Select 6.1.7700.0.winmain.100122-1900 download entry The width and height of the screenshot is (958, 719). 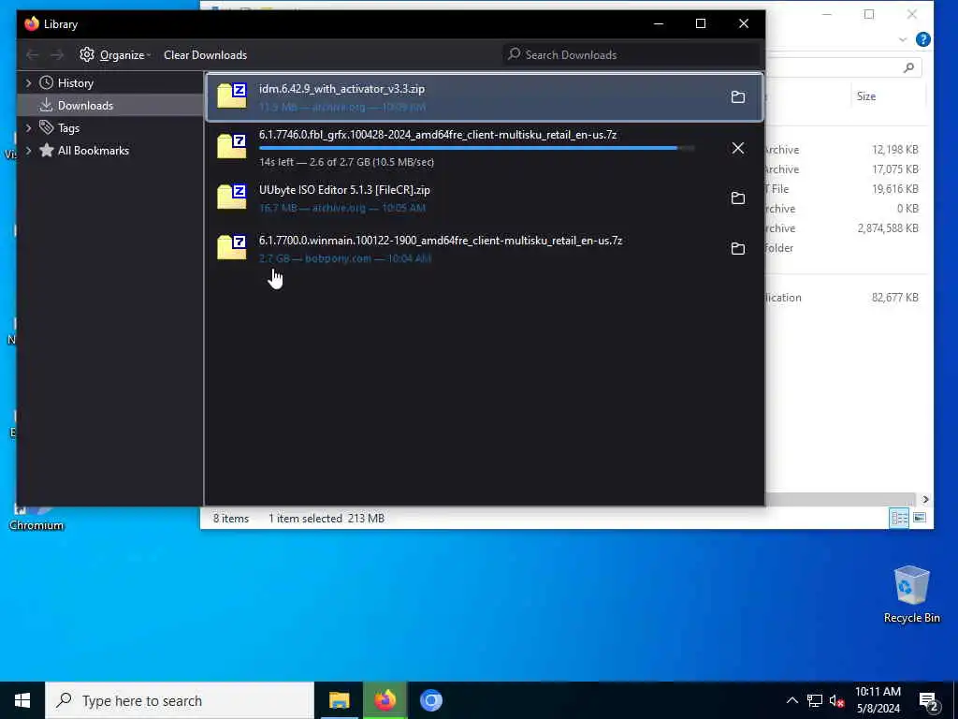point(484,248)
